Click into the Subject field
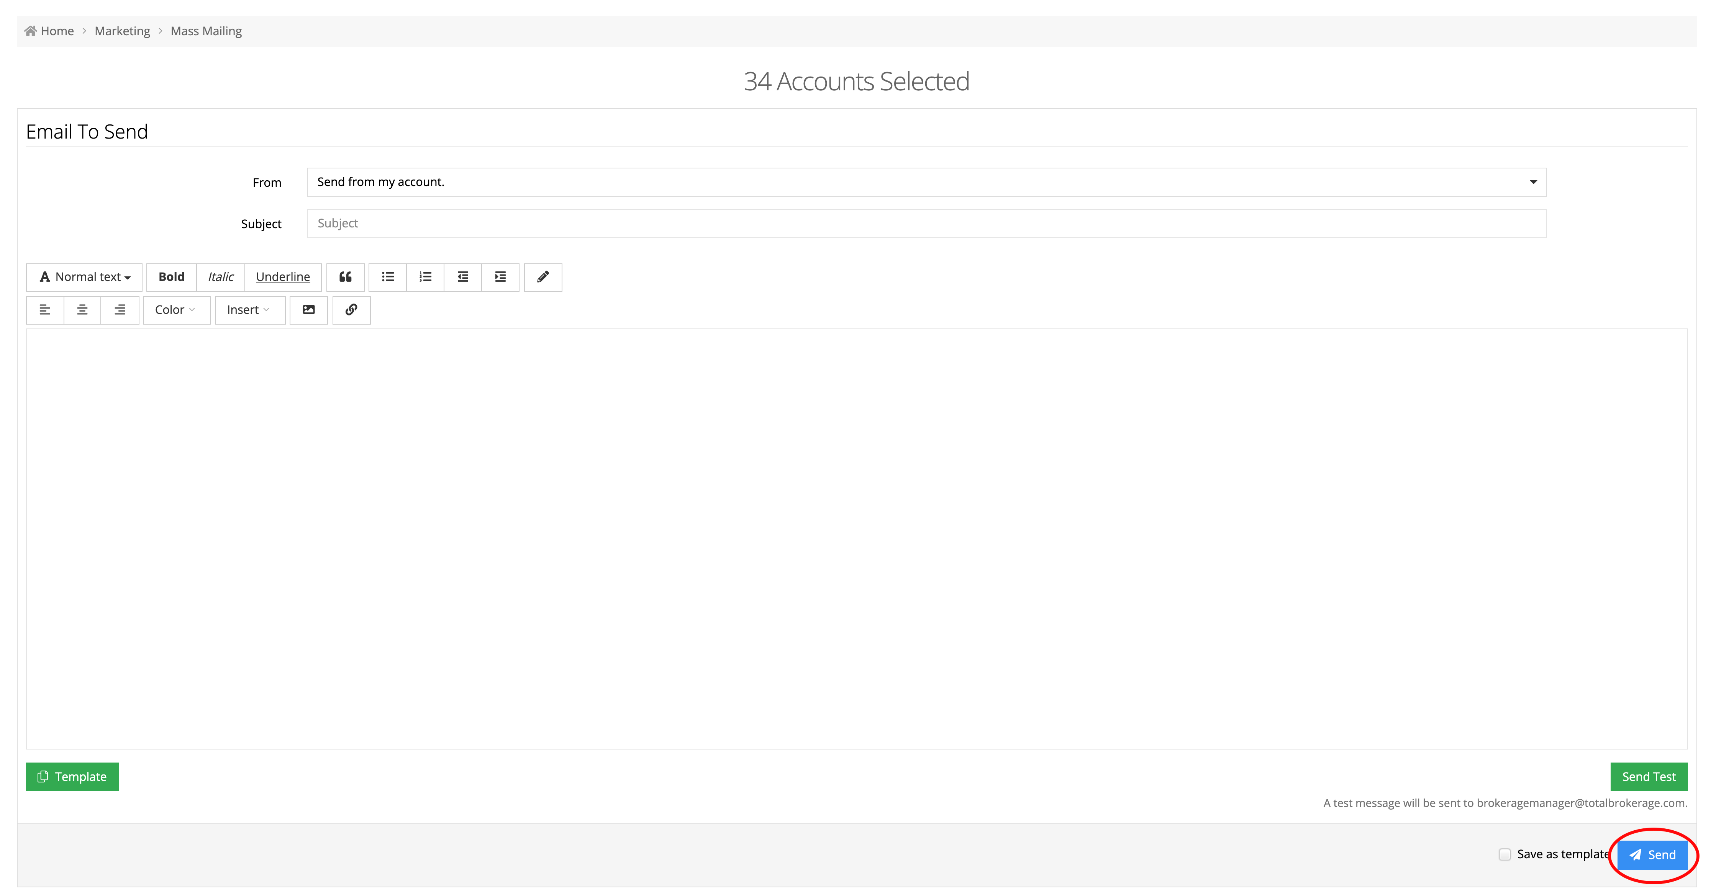Image resolution: width=1711 pixels, height=895 pixels. click(x=927, y=224)
